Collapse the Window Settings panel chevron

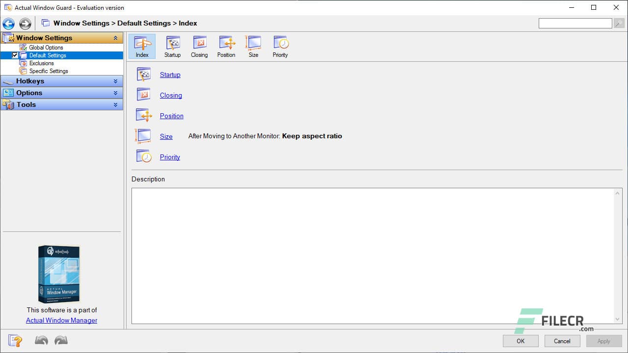(115, 38)
